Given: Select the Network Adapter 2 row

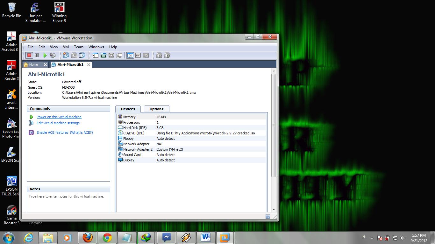Looking at the screenshot, I should 191,149.
